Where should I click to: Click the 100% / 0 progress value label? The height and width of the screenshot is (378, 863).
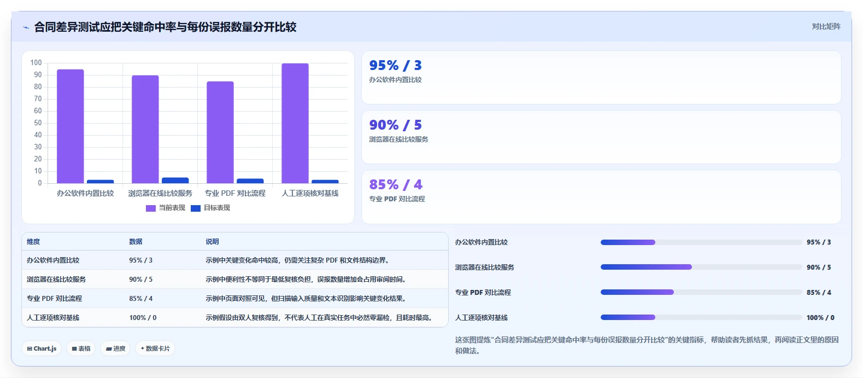pyautogui.click(x=820, y=318)
